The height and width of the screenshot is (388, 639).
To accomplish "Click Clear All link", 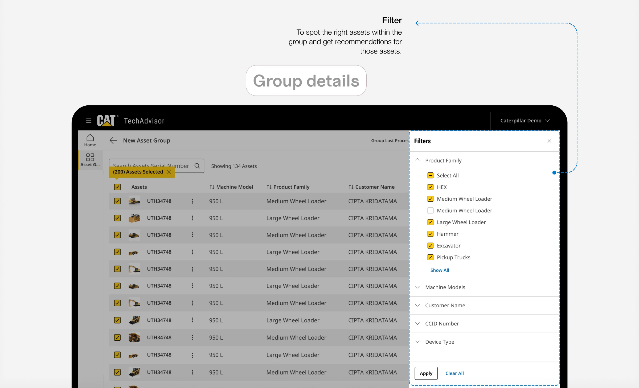I will [x=454, y=373].
